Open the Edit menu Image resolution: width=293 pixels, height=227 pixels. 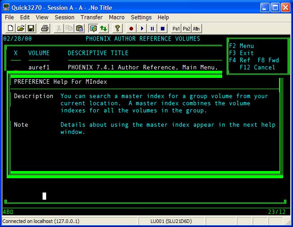point(25,17)
